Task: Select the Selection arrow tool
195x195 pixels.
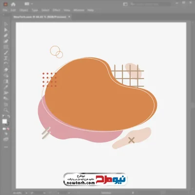Action: 6,24
